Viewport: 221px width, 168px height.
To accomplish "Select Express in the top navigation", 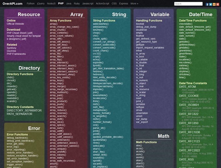I will 123,4.
